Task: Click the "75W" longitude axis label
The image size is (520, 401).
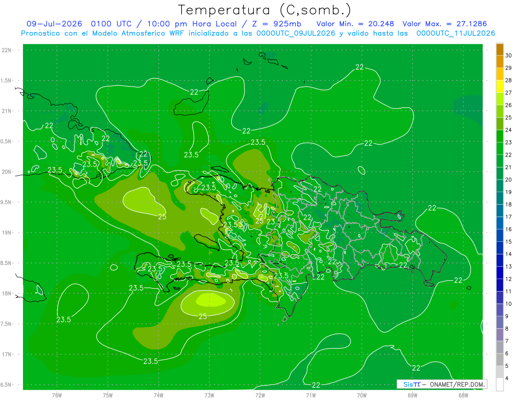Action: (x=107, y=395)
